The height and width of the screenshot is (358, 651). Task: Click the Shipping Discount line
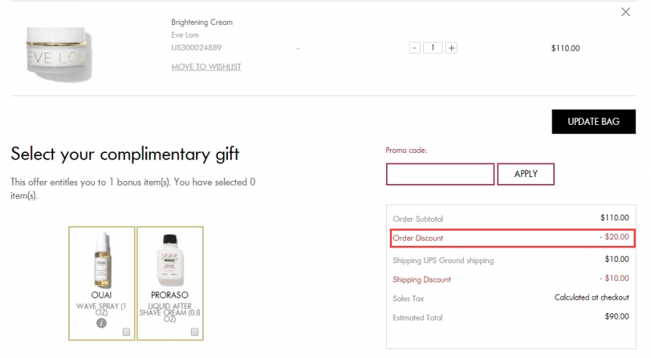click(x=422, y=279)
